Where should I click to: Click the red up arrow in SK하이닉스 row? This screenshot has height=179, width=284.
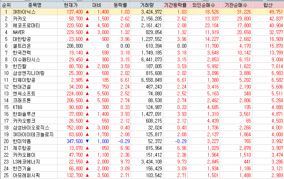coord(87,12)
